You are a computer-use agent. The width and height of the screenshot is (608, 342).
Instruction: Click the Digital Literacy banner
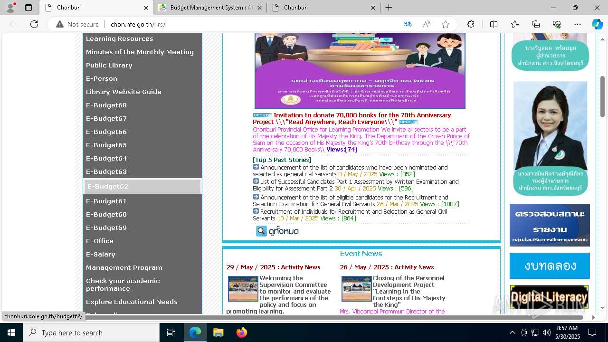(549, 297)
